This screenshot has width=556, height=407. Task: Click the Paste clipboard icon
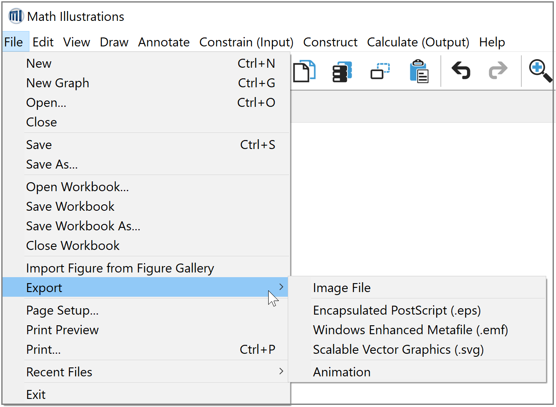click(x=418, y=71)
